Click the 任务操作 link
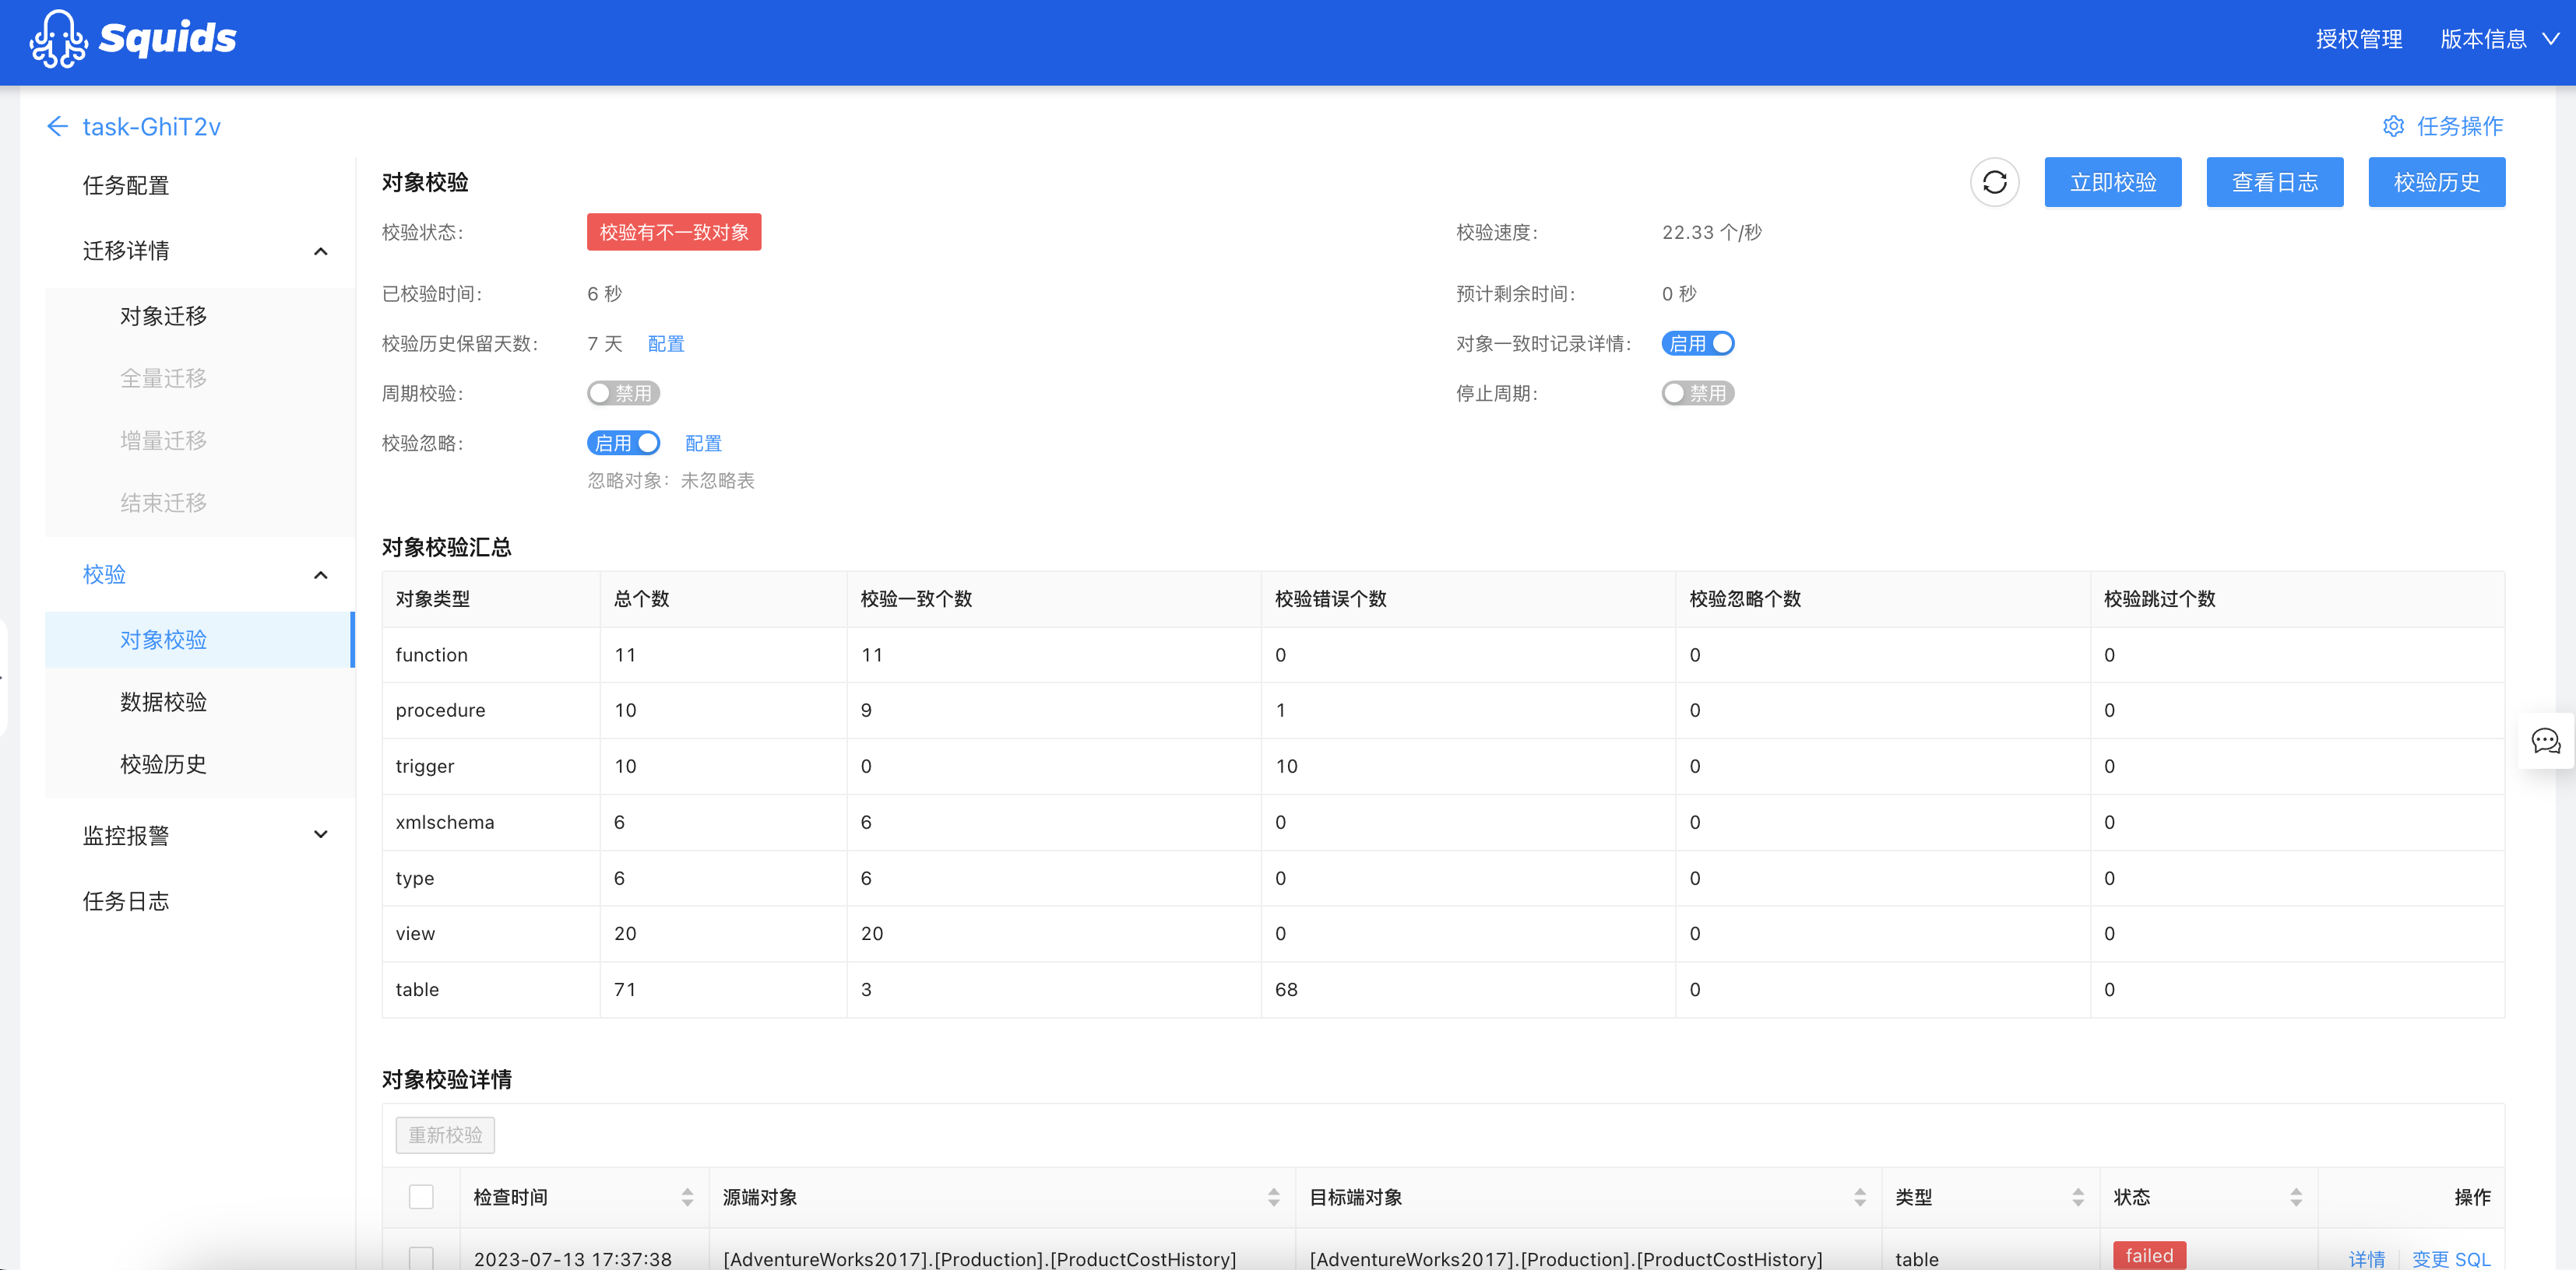 [2459, 127]
